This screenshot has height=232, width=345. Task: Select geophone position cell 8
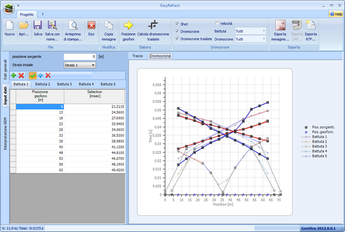40,107
